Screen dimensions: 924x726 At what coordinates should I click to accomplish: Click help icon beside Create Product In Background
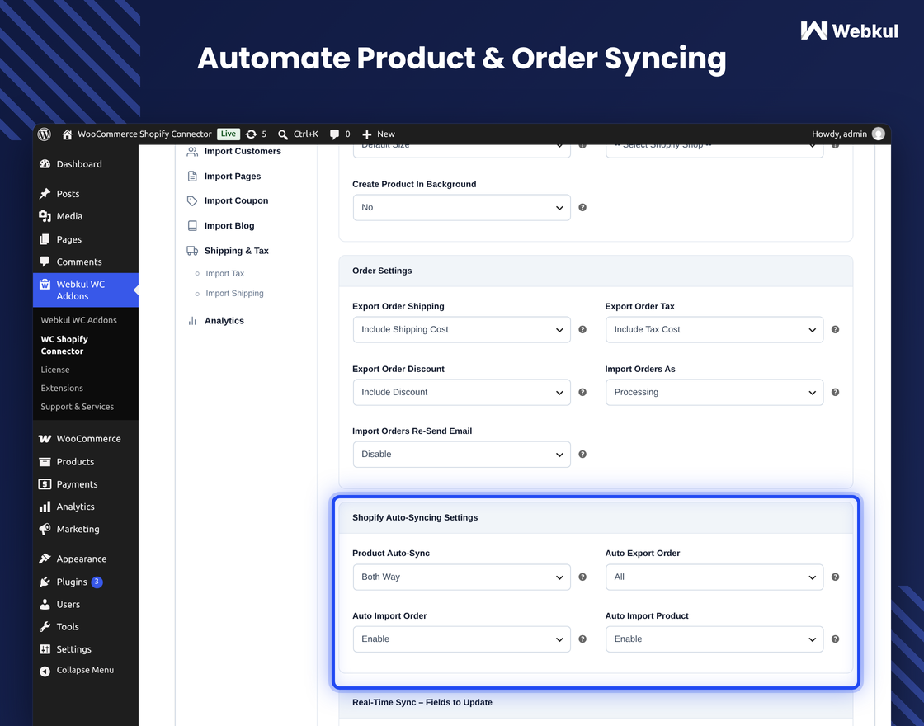582,207
